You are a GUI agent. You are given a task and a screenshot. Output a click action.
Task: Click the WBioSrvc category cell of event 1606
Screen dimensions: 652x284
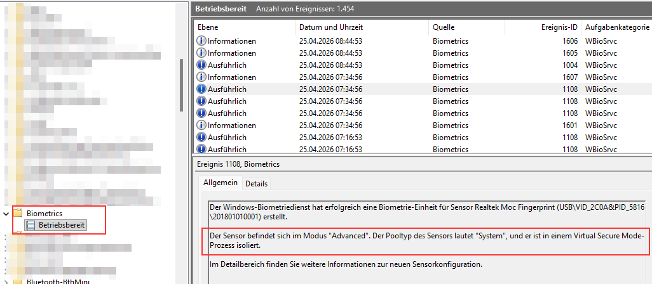coord(601,41)
